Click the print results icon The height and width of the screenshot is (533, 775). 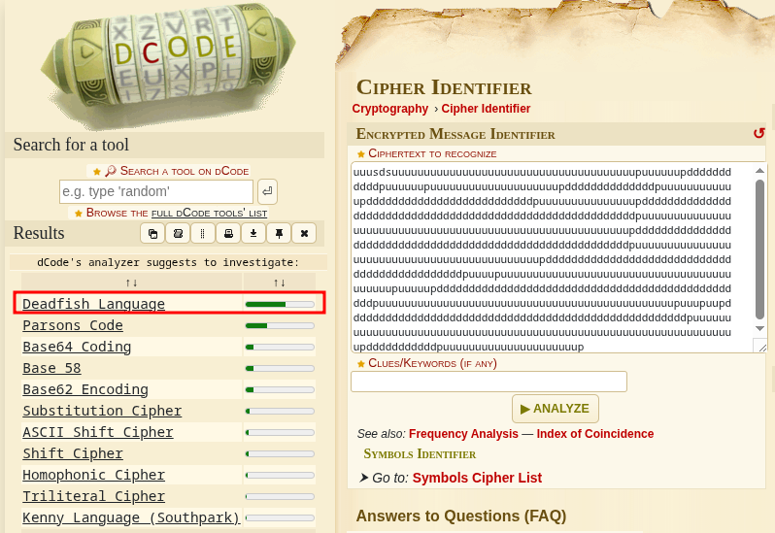coord(228,233)
